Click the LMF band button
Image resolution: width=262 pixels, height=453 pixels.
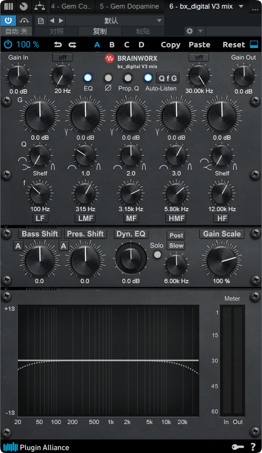(85, 218)
